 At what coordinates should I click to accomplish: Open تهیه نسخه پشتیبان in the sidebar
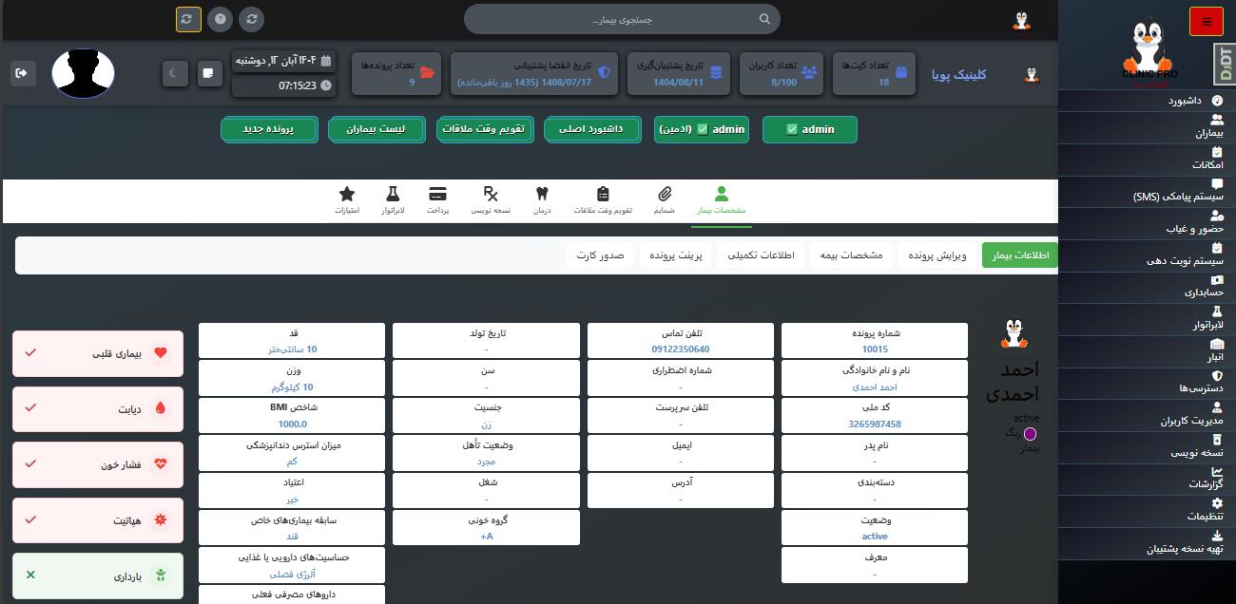[x=1147, y=542]
